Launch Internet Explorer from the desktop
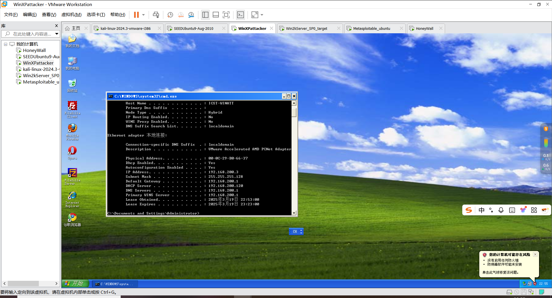The image size is (552, 298). click(x=72, y=199)
